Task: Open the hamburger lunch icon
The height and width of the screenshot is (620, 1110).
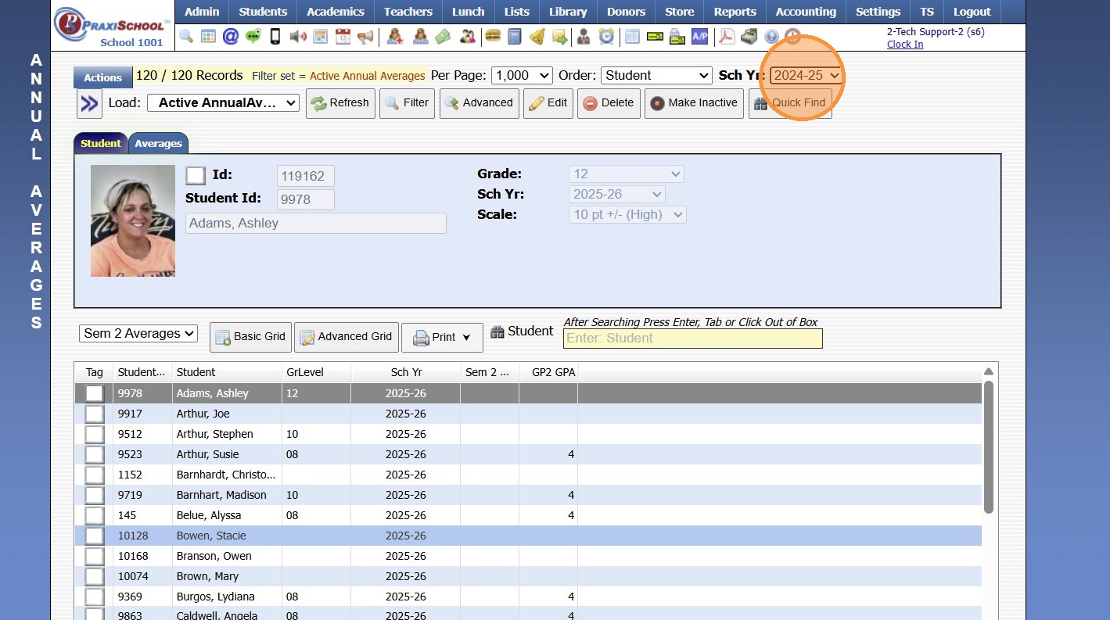Action: [492, 36]
